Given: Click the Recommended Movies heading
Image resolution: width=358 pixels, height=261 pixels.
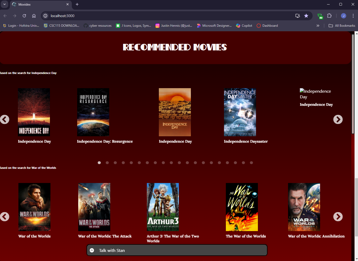Looking at the screenshot, I should [x=175, y=47].
